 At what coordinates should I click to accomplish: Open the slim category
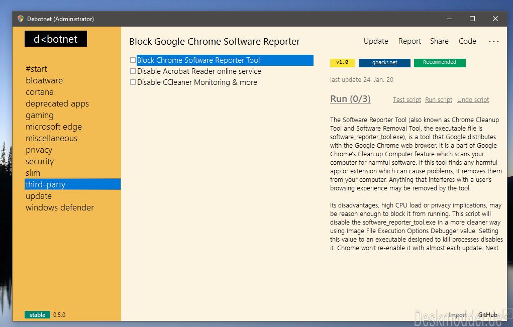(x=33, y=173)
